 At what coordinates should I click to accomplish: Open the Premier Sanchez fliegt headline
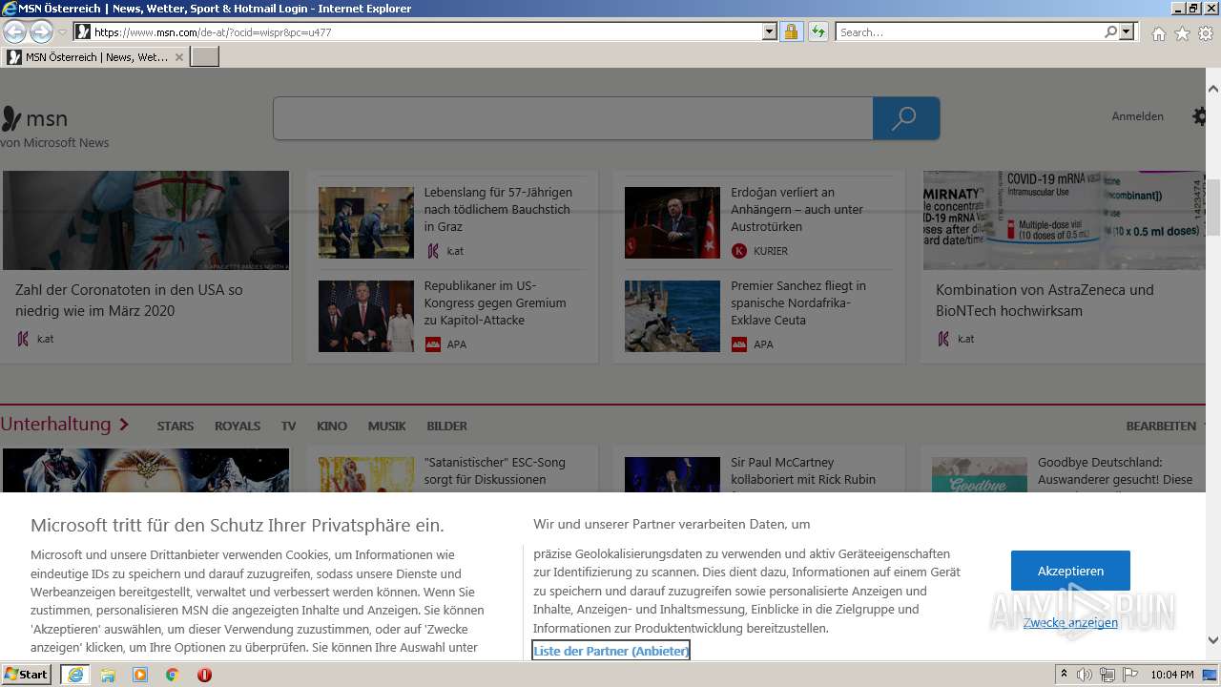tap(798, 302)
